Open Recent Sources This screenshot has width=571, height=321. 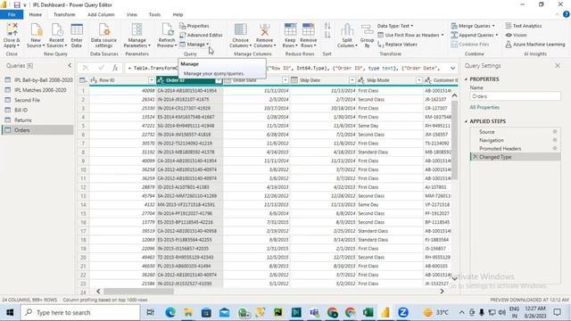[56, 29]
